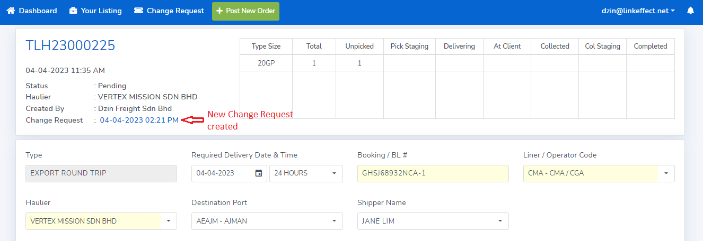
Task: Open the Shipper Name JANE LIM dropdown
Action: click(x=433, y=221)
